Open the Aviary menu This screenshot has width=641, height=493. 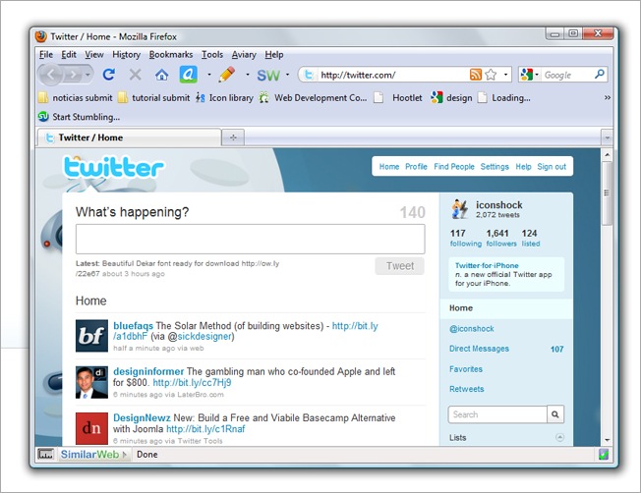[244, 54]
